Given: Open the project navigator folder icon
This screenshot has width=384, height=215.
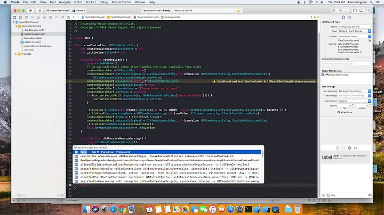Looking at the screenshot, I should click(14, 17).
